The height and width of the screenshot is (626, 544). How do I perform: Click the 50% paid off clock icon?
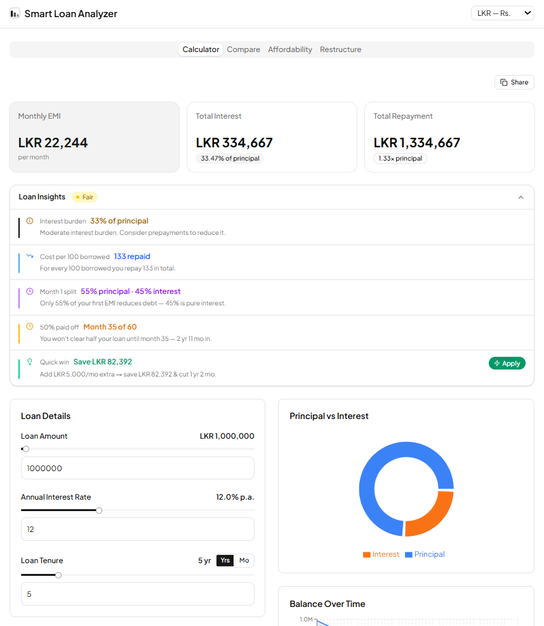click(30, 326)
